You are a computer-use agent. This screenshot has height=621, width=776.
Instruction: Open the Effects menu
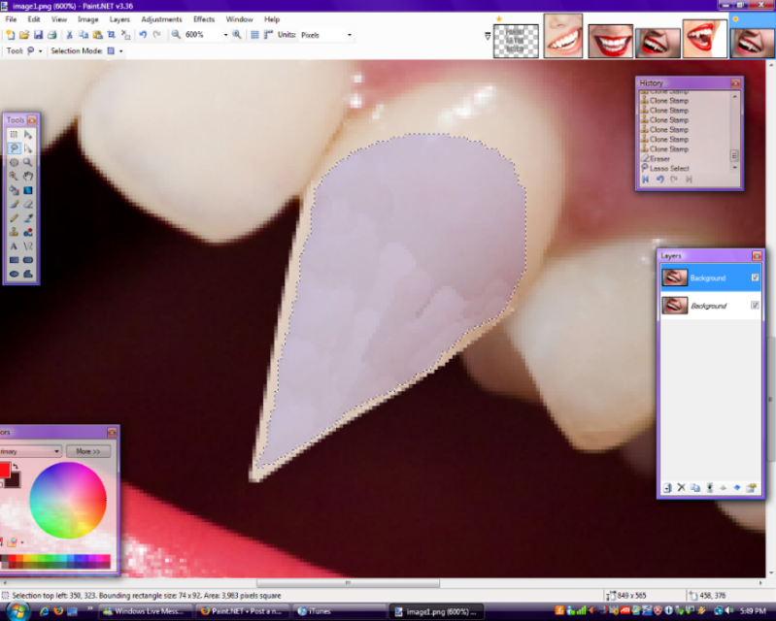pos(204,19)
